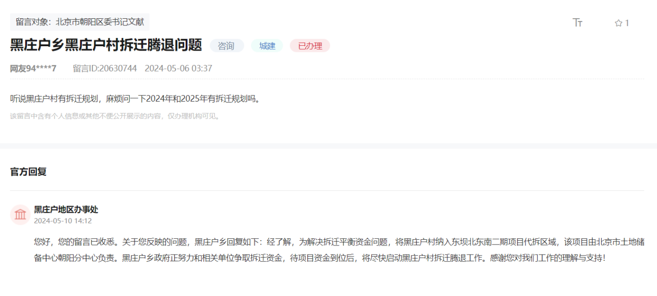The image size is (657, 296).
Task: Click the font size adjustment icon
Action: 578,23
